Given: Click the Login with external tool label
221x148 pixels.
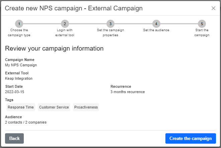Looking at the screenshot, I should pos(65,32).
